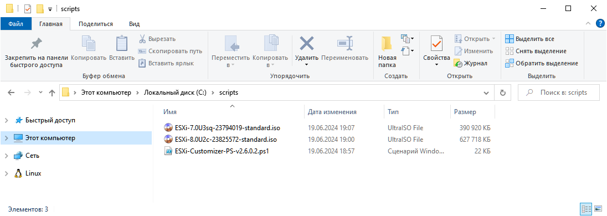Select Linux in navigation pane

(33, 173)
